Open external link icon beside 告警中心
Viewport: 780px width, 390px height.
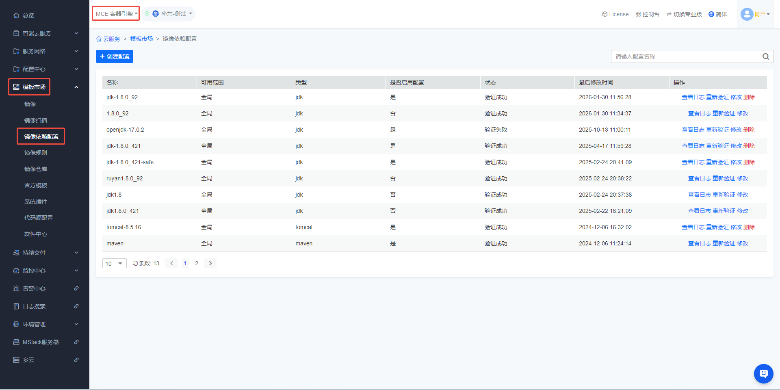tap(76, 288)
